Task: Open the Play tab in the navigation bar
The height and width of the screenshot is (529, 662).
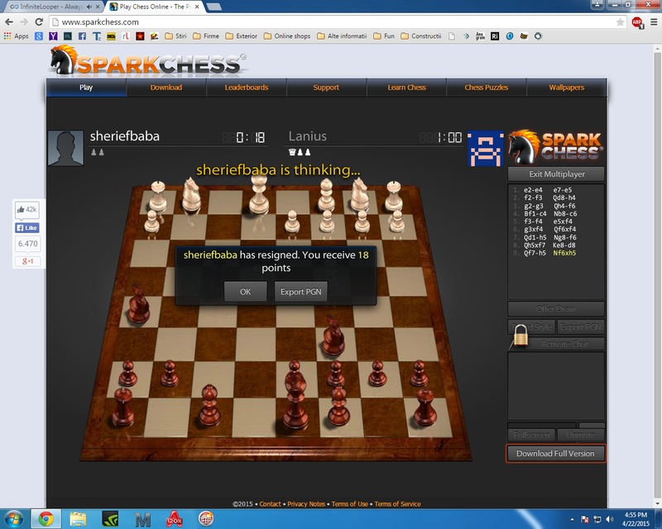Action: click(86, 88)
